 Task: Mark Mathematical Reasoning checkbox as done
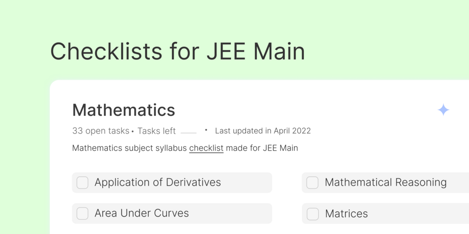tap(313, 183)
